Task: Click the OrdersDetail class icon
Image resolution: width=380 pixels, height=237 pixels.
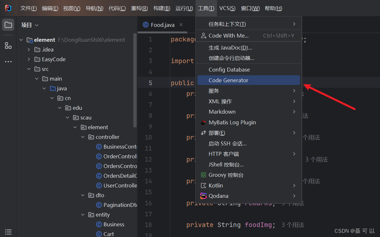Action: [x=99, y=176]
